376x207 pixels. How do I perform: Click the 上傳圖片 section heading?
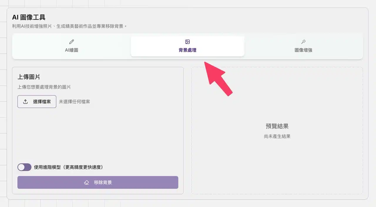point(29,77)
